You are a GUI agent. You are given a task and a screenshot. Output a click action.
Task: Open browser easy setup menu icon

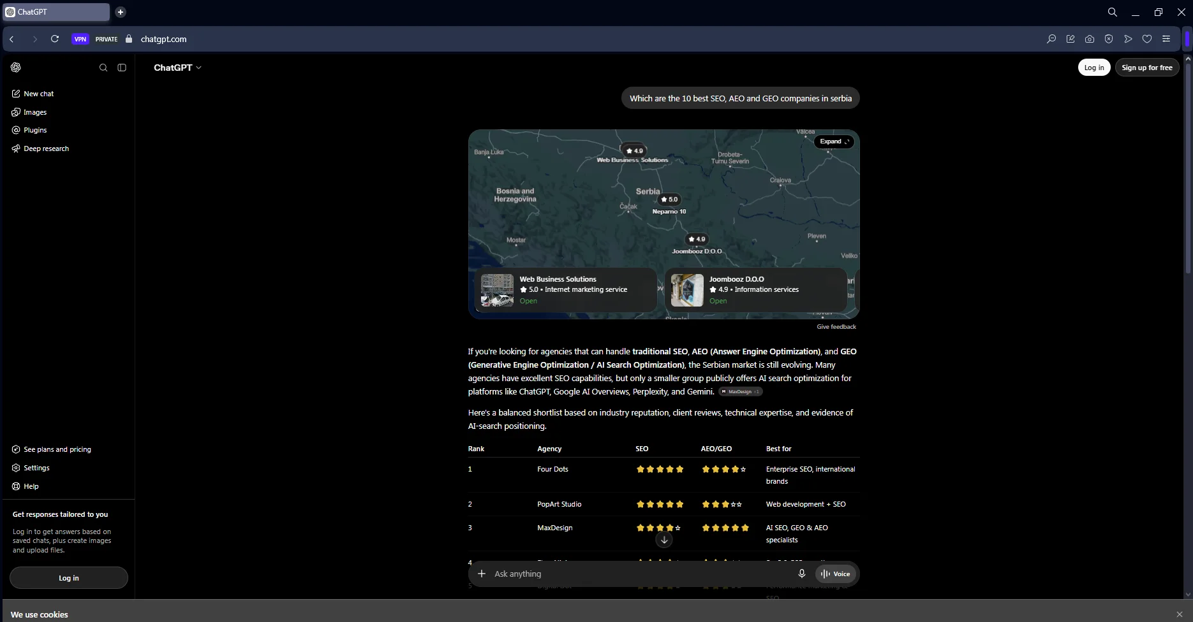1166,39
